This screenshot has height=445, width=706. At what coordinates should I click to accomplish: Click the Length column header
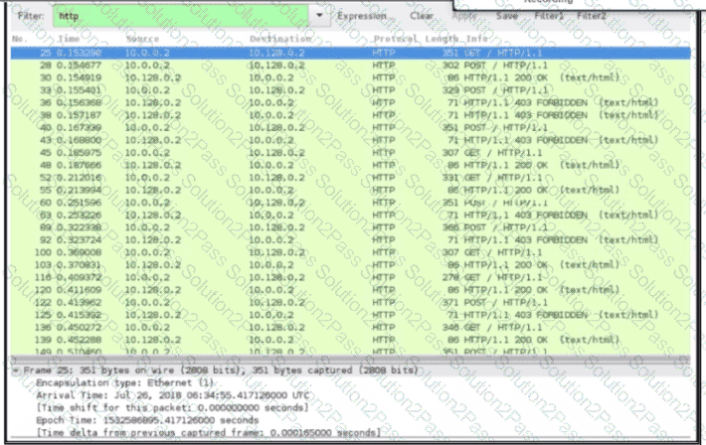pyautogui.click(x=441, y=38)
